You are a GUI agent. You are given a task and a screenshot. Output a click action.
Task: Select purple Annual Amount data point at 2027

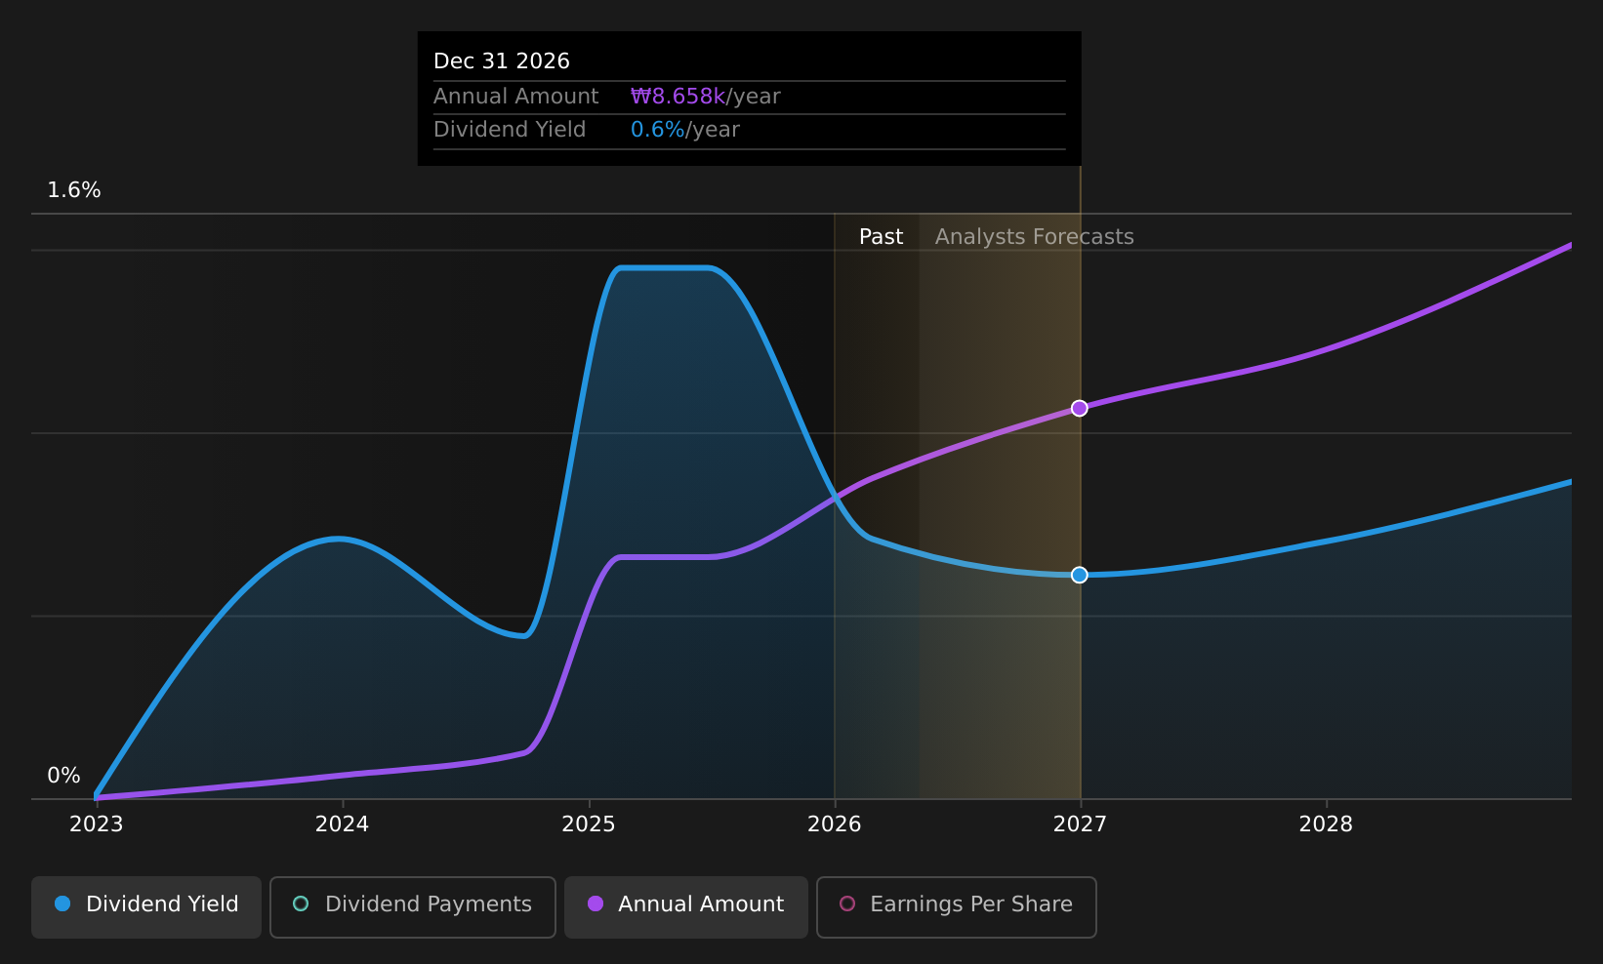(1080, 408)
